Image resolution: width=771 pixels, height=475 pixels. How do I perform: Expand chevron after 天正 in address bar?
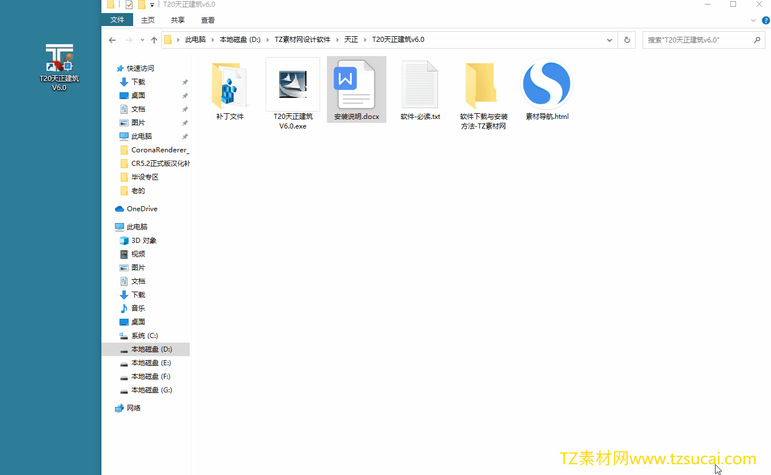click(365, 40)
